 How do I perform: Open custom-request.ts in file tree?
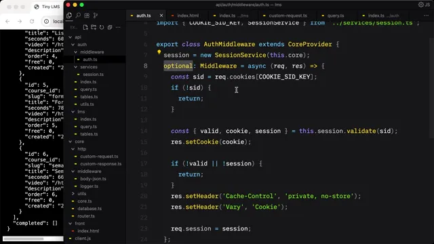99,157
